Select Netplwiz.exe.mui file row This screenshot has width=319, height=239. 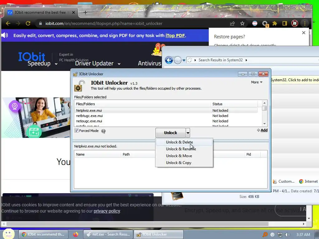point(166,110)
